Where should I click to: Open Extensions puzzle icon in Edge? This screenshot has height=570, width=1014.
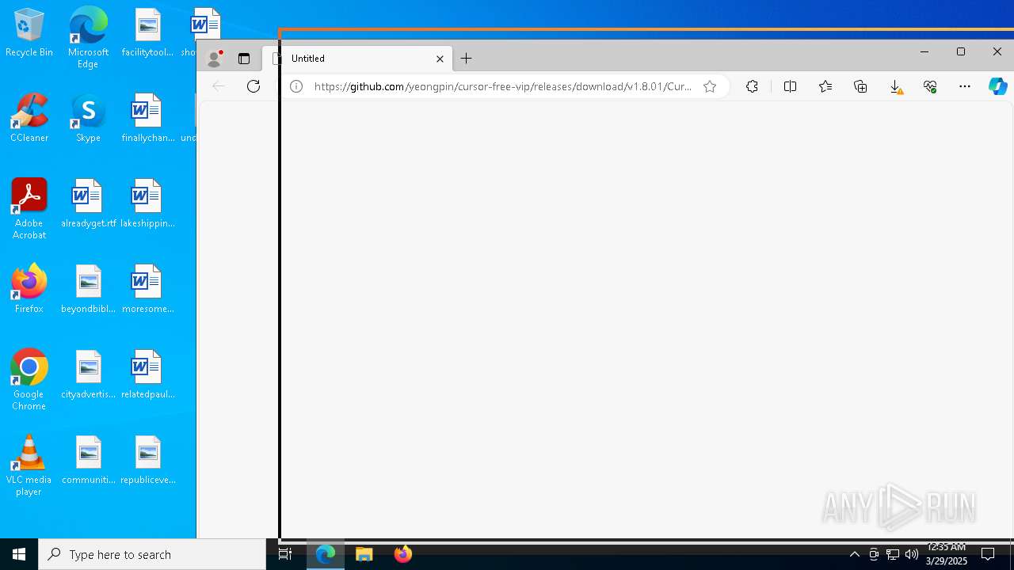752,86
